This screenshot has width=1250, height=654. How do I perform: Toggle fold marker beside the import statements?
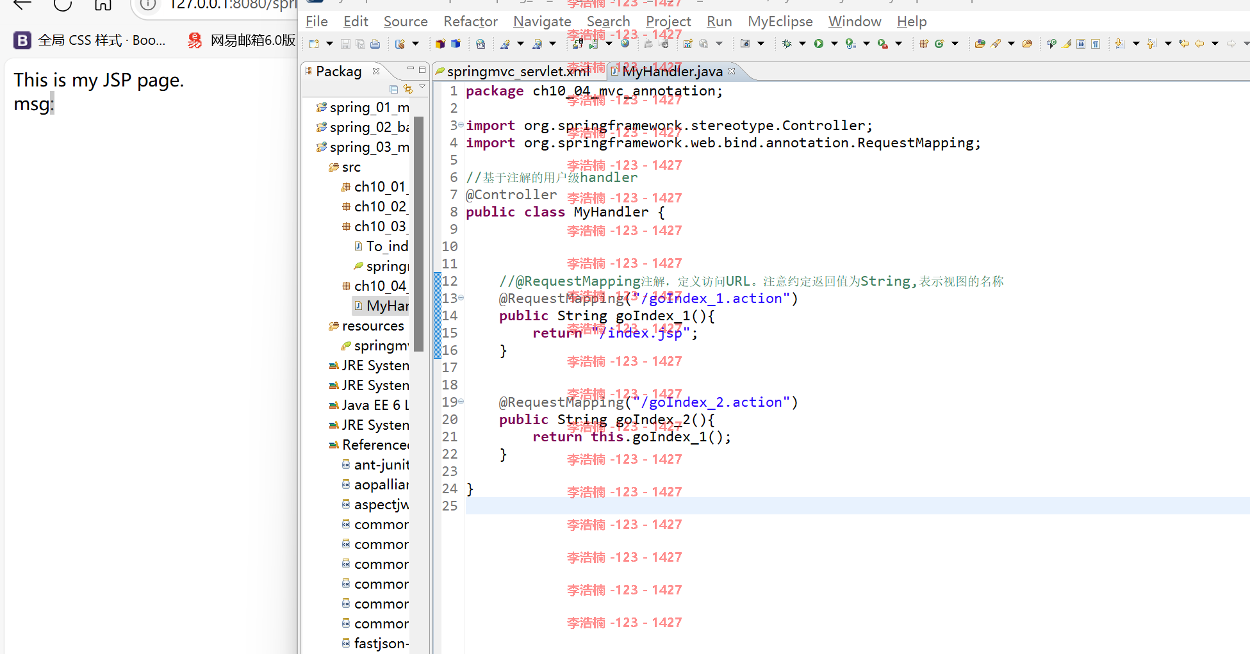pyautogui.click(x=461, y=125)
